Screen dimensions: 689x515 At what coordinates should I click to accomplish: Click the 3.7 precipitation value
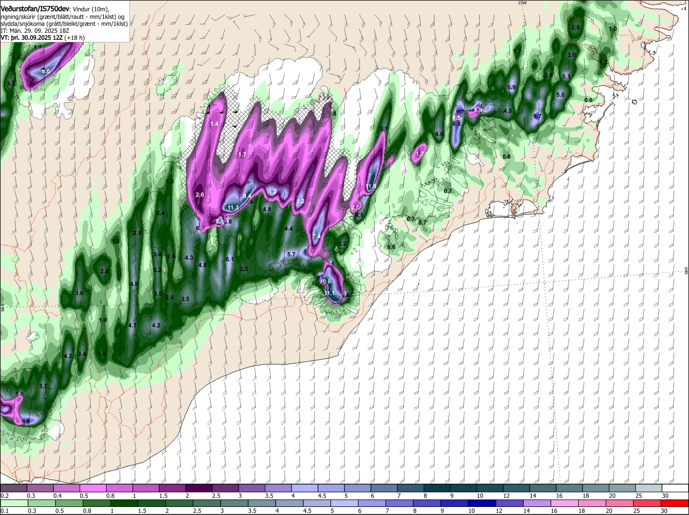(x=44, y=386)
